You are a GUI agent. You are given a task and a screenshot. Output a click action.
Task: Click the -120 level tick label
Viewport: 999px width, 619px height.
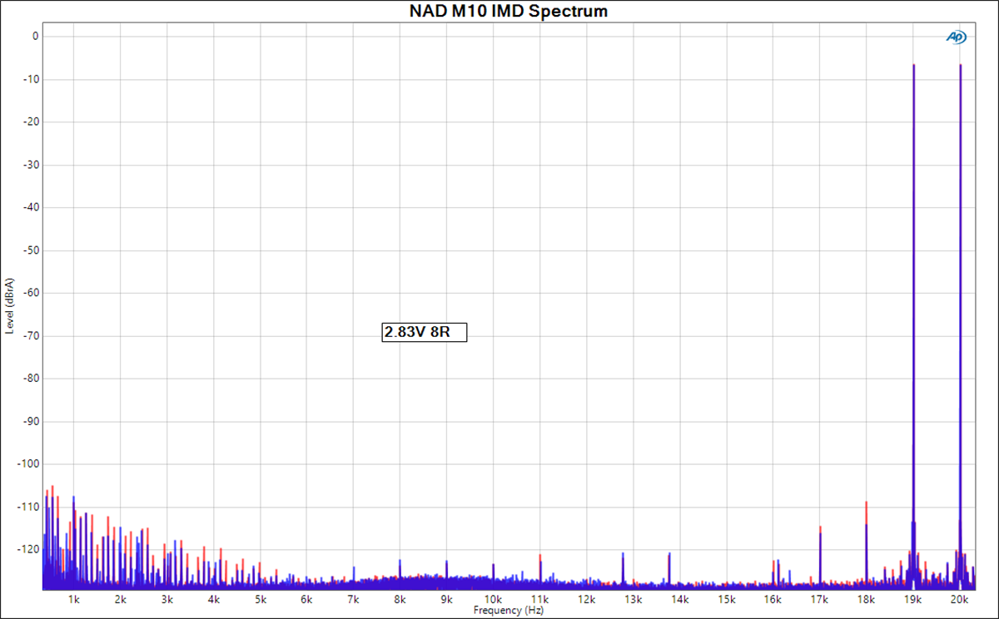pos(29,549)
